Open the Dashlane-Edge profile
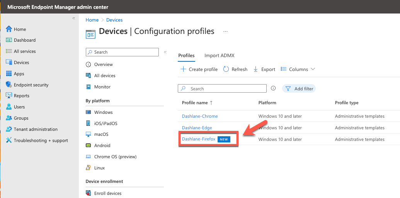400x198 pixels. point(197,128)
